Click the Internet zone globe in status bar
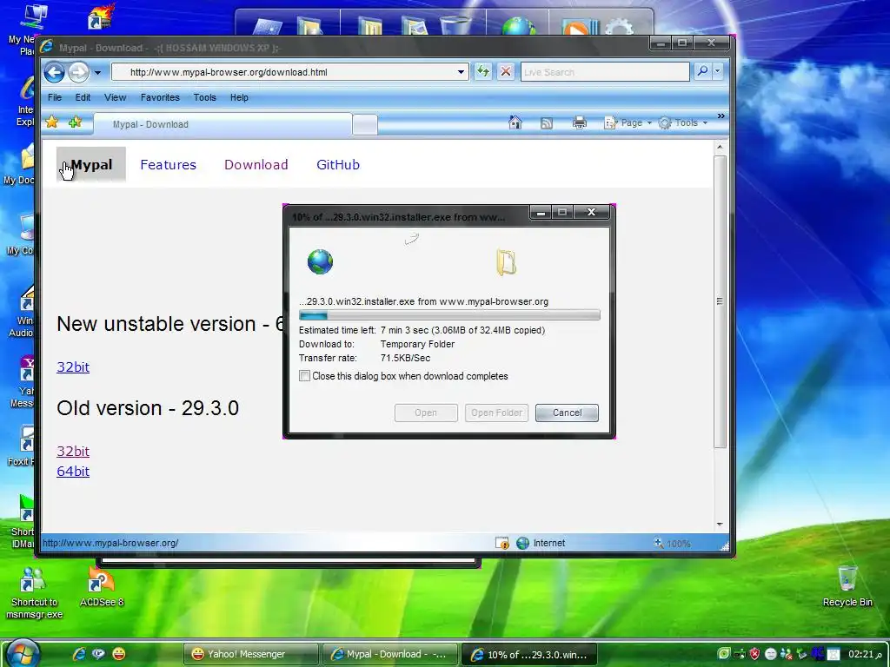 coord(522,544)
